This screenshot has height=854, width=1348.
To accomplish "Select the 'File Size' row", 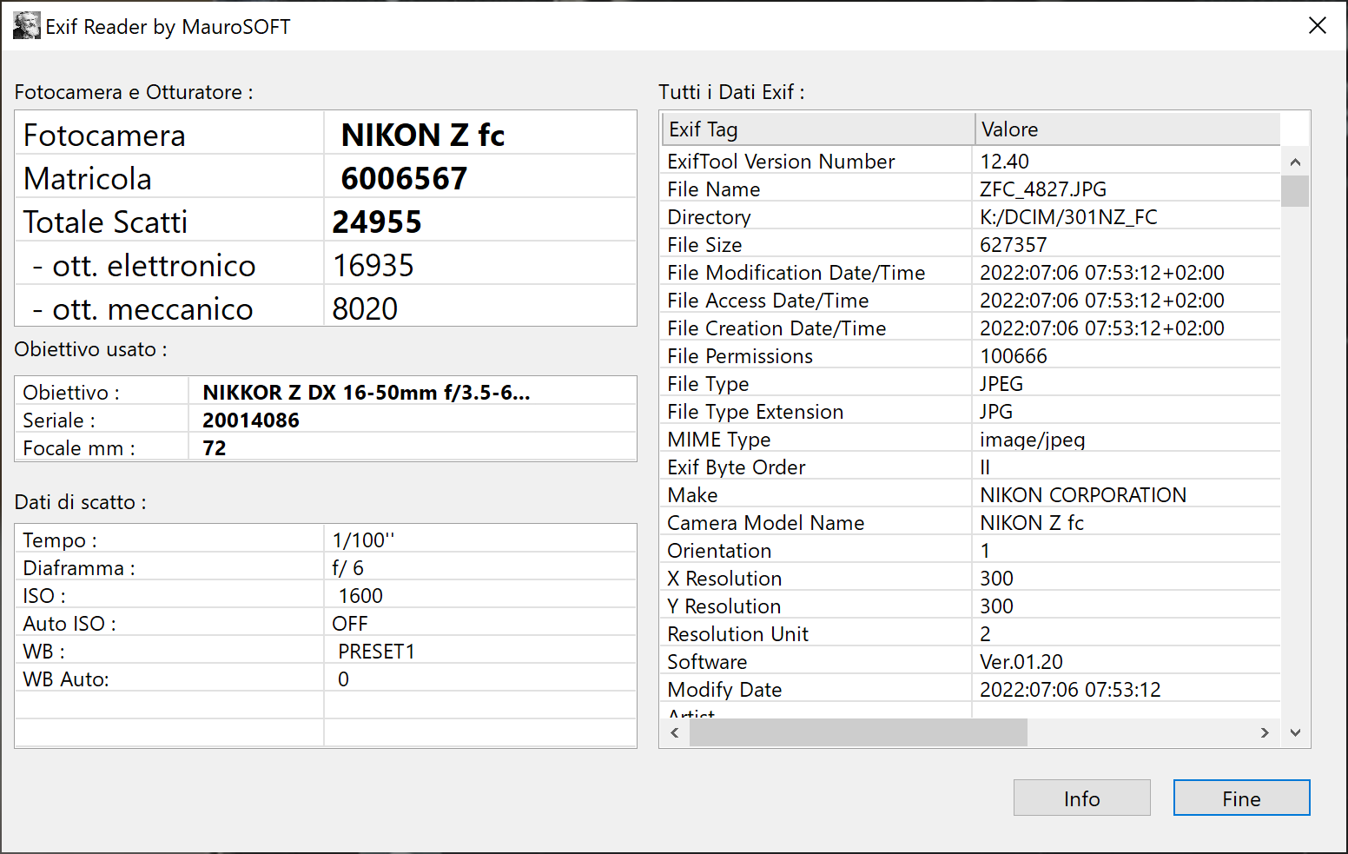I will coord(971,245).
